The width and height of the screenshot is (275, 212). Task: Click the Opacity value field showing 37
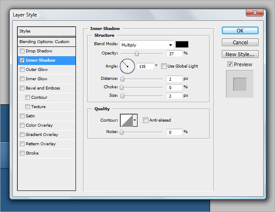[x=175, y=54]
